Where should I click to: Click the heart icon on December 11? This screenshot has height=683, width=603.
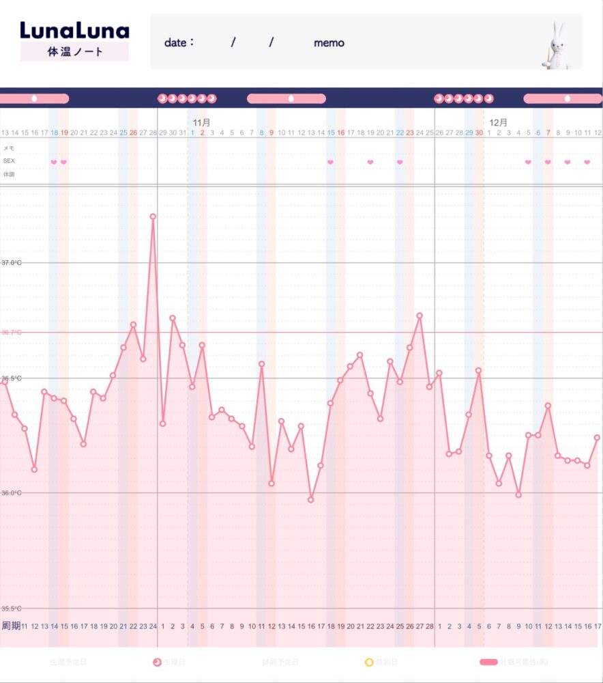pos(587,163)
